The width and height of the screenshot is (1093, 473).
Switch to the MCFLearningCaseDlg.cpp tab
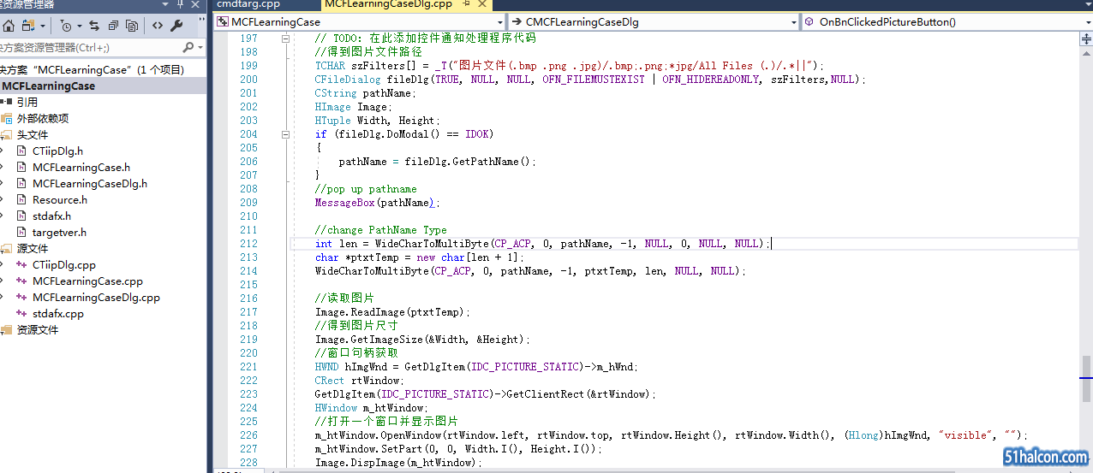pyautogui.click(x=388, y=4)
